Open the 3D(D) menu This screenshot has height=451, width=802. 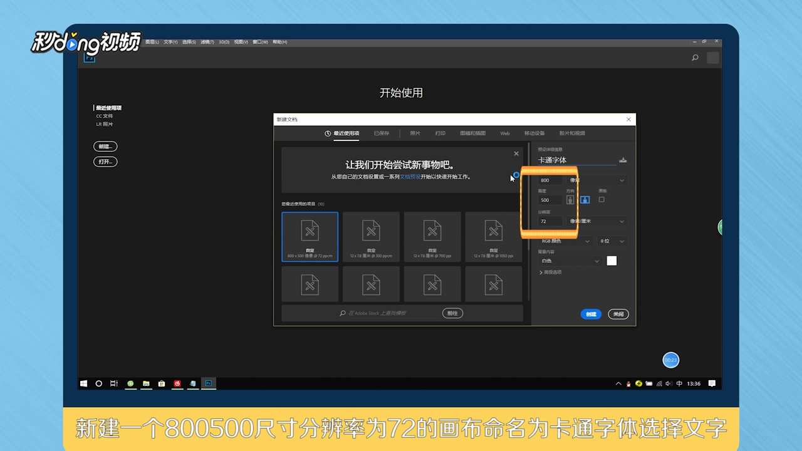[x=224, y=42]
